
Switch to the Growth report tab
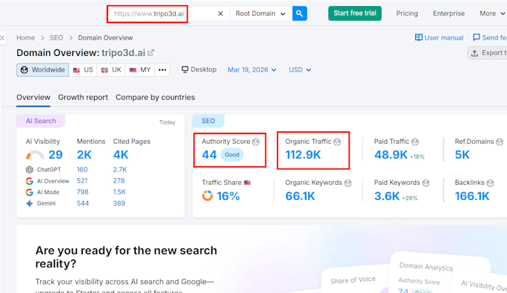tap(83, 98)
